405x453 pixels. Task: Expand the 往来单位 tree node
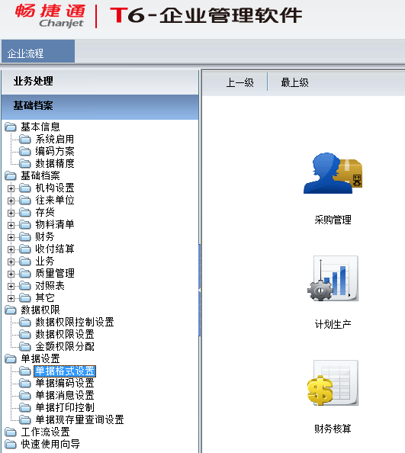point(11,201)
